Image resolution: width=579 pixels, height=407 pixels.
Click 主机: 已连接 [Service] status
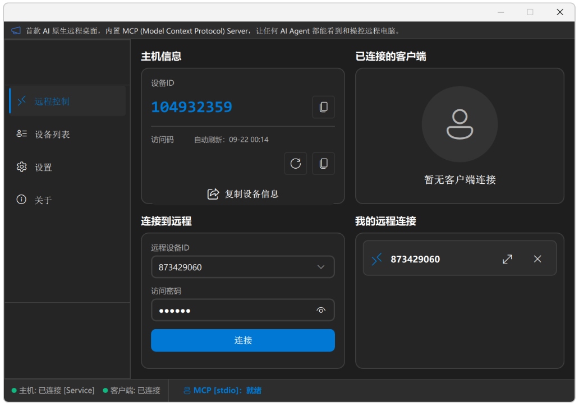53,390
